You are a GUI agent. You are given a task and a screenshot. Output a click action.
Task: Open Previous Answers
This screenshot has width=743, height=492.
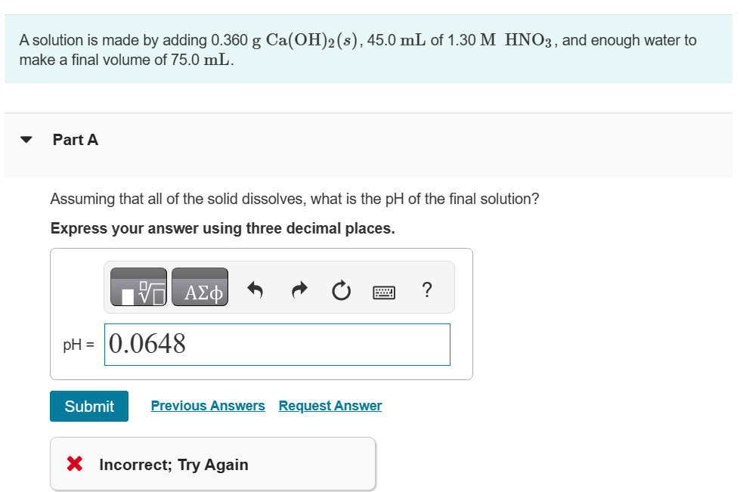click(x=208, y=405)
